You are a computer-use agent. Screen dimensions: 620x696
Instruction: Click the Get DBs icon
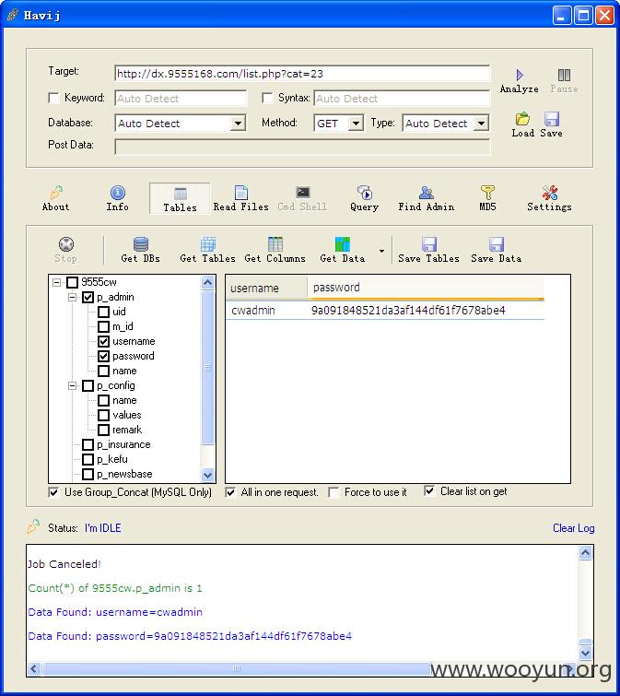tap(141, 243)
